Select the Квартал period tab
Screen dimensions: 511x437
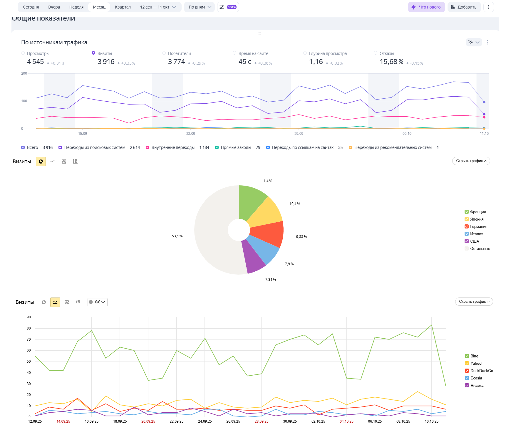point(123,7)
